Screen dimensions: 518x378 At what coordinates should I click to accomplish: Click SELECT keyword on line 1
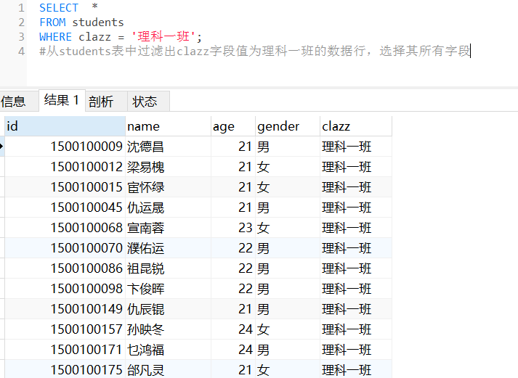59,7
